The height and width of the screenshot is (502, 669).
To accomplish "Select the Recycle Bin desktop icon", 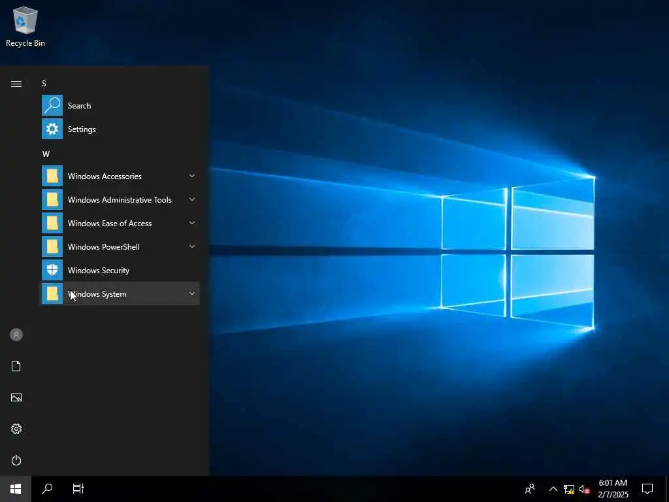I will 25,26.
